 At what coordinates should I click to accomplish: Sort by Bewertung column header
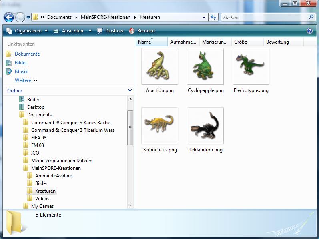[283, 42]
